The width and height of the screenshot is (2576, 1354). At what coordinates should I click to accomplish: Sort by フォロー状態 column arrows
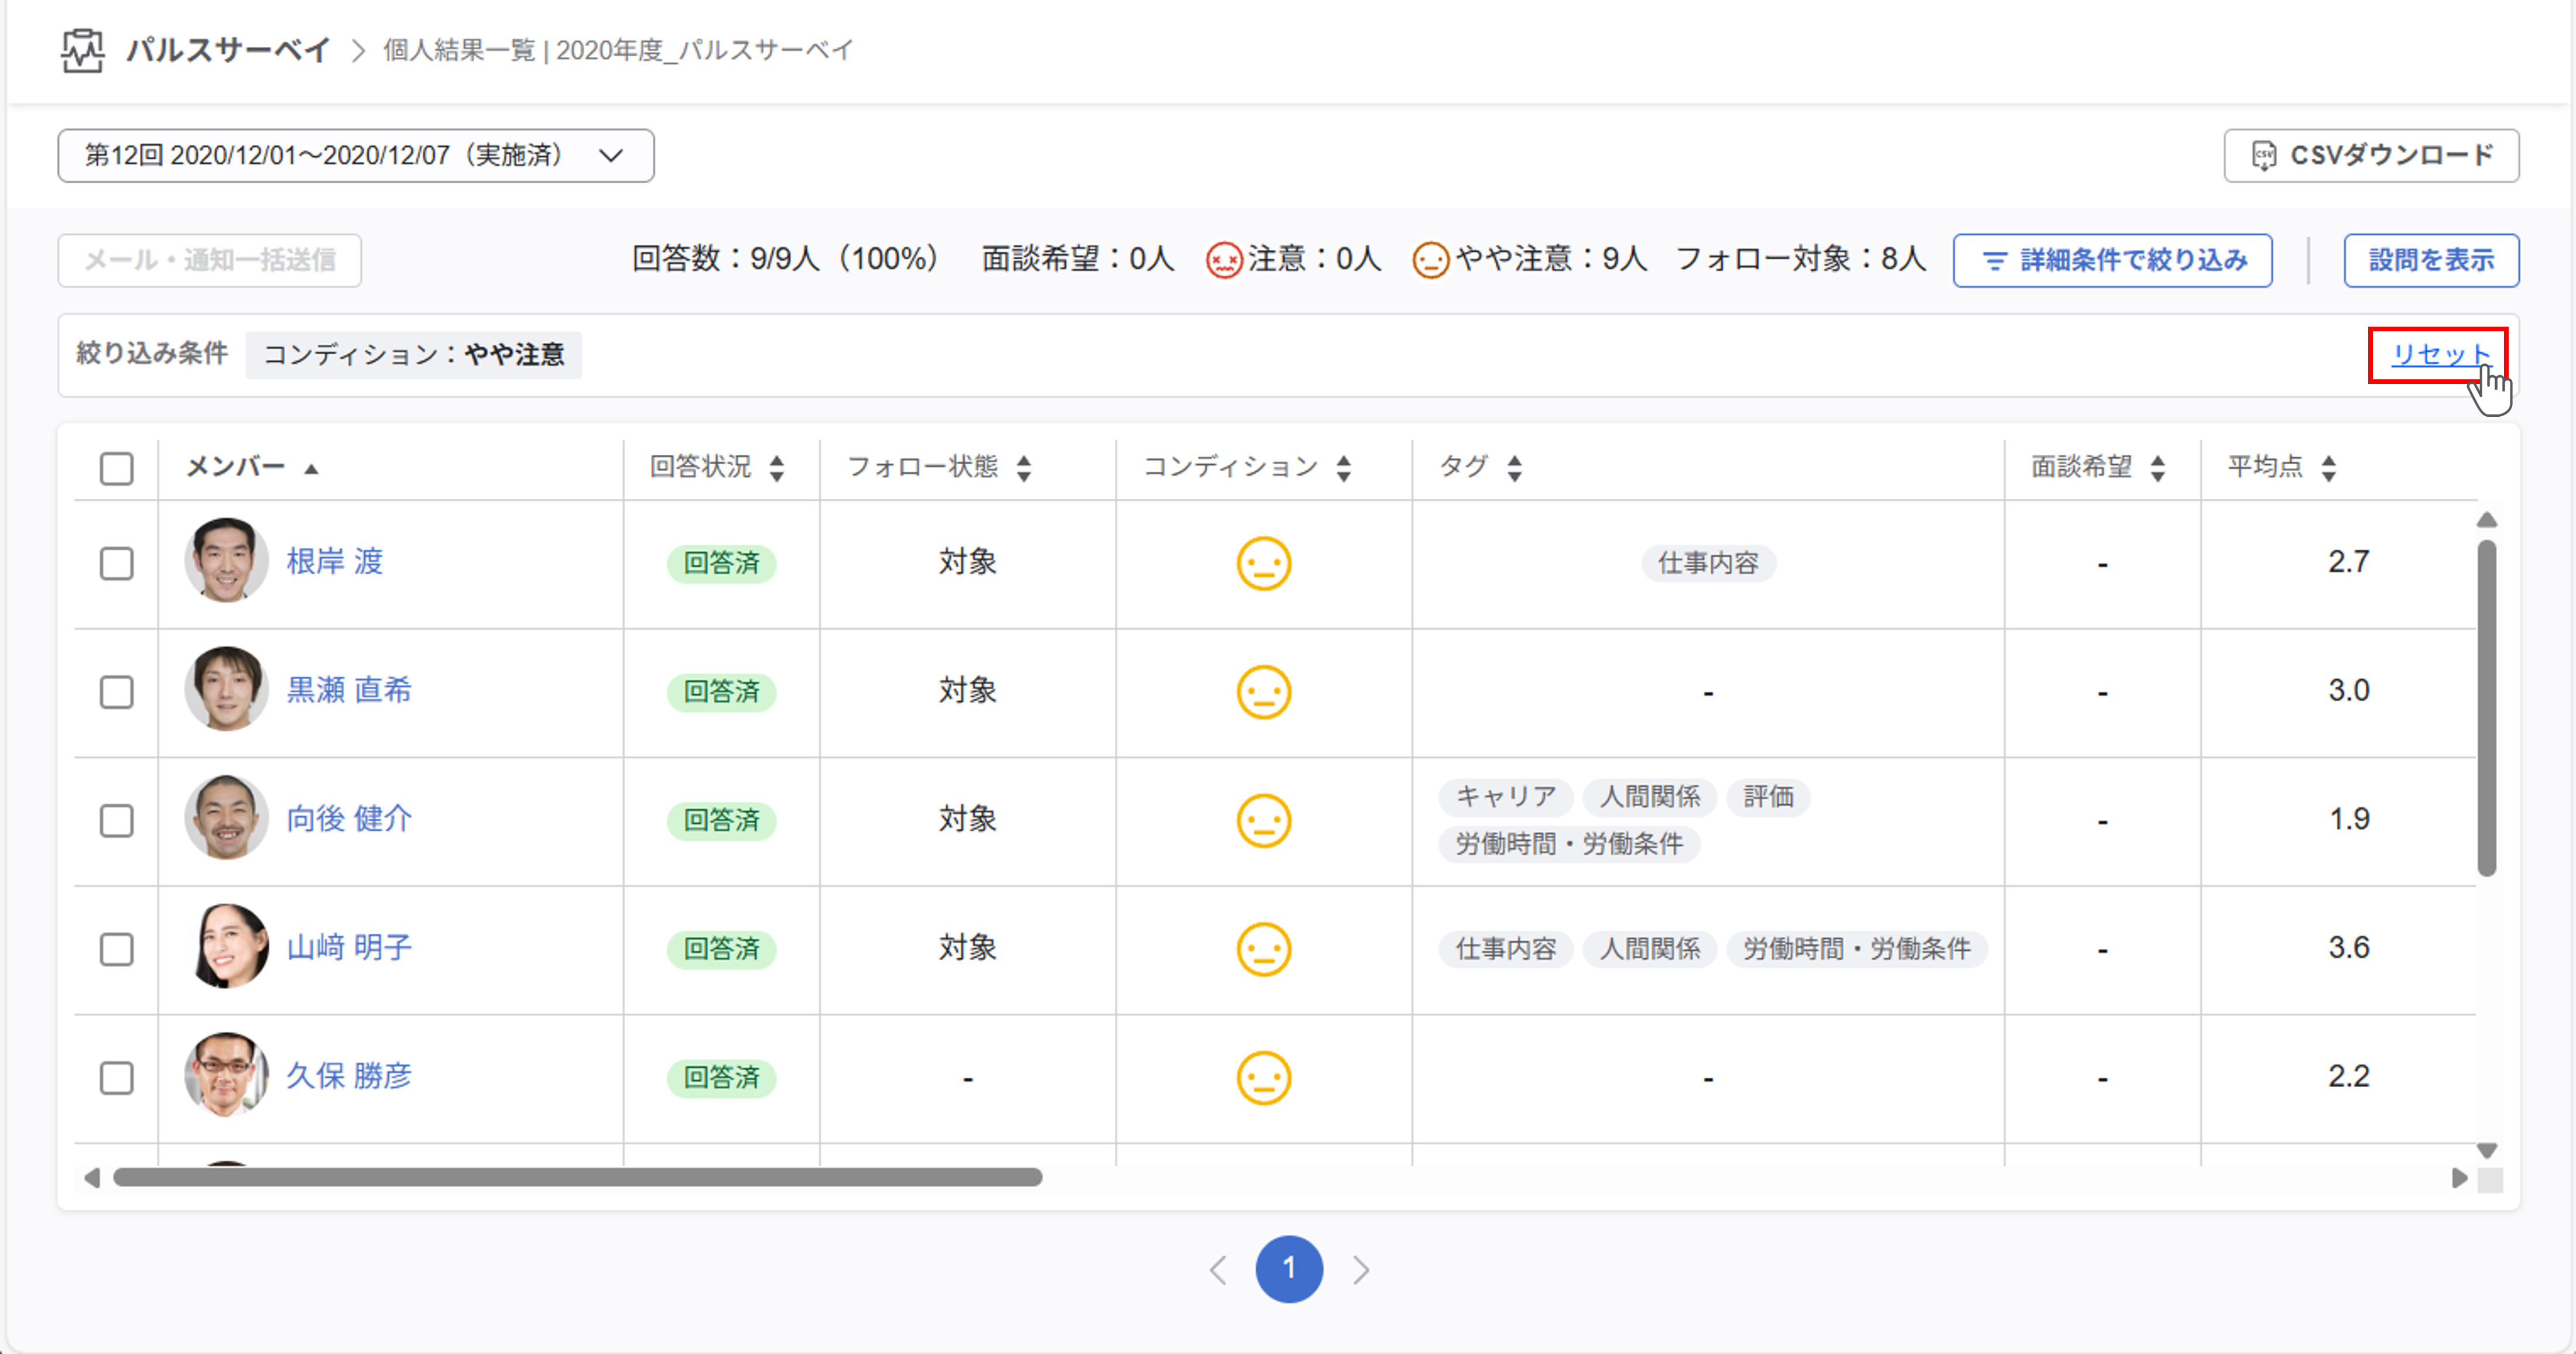click(1023, 468)
